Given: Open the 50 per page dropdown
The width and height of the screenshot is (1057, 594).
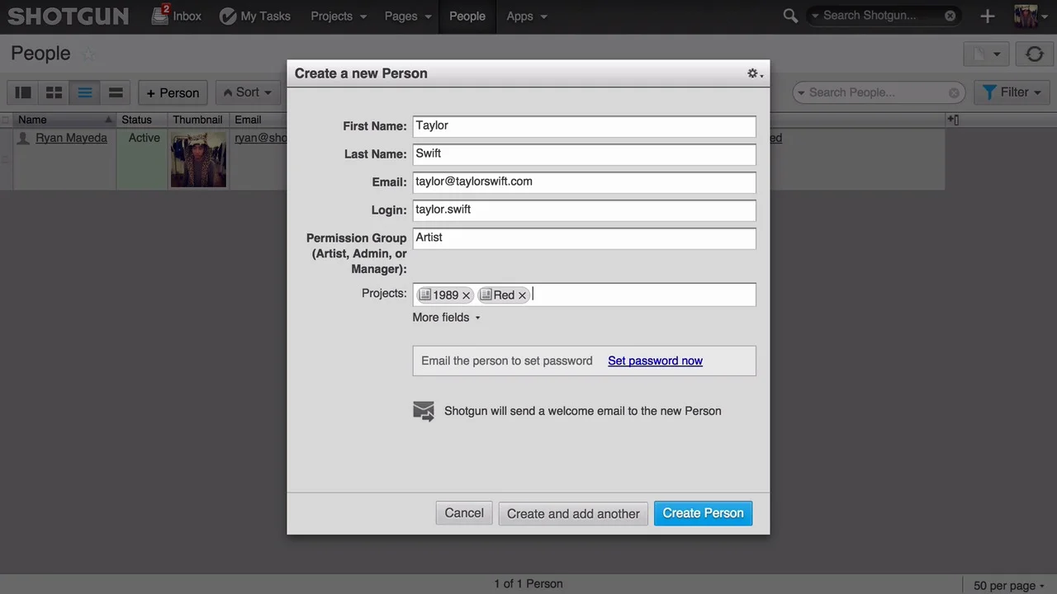Looking at the screenshot, I should pyautogui.click(x=1009, y=585).
